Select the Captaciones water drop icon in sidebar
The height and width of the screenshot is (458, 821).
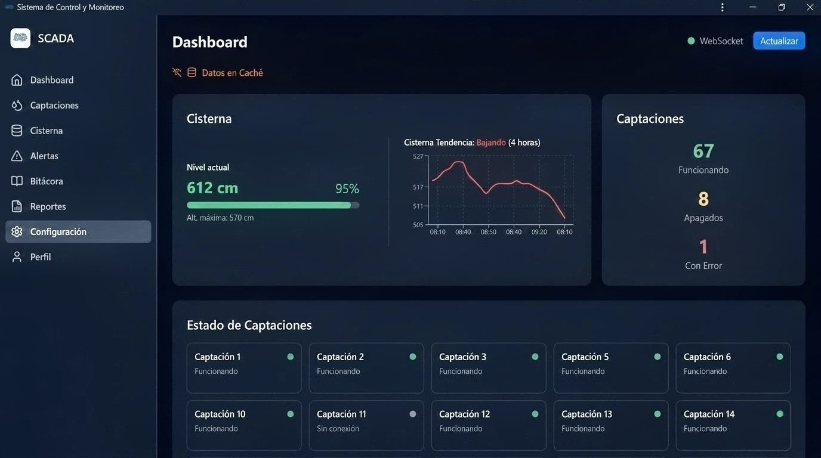(17, 105)
